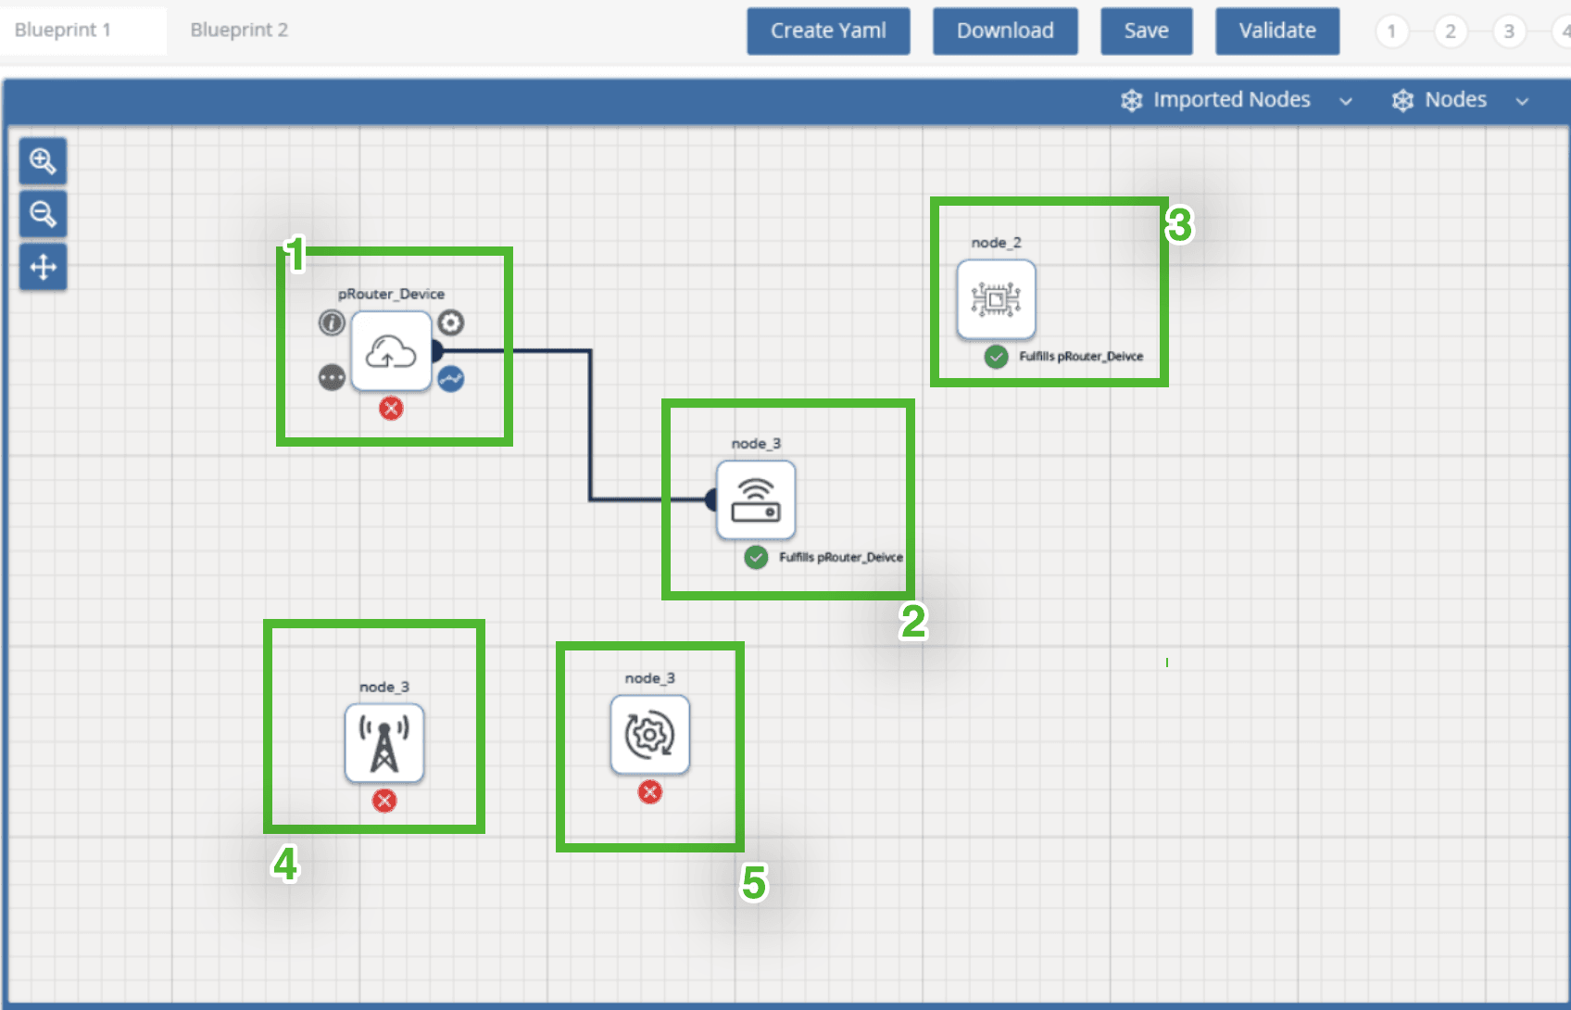Select the pan/move canvas tool

(x=43, y=268)
